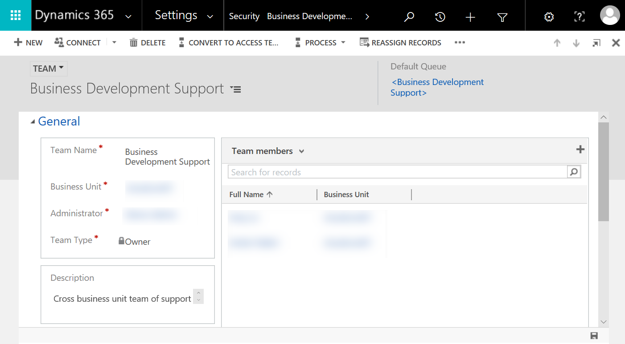The image size is (625, 344).
Task: Expand the Dynamics 365 dropdown
Action: click(128, 16)
